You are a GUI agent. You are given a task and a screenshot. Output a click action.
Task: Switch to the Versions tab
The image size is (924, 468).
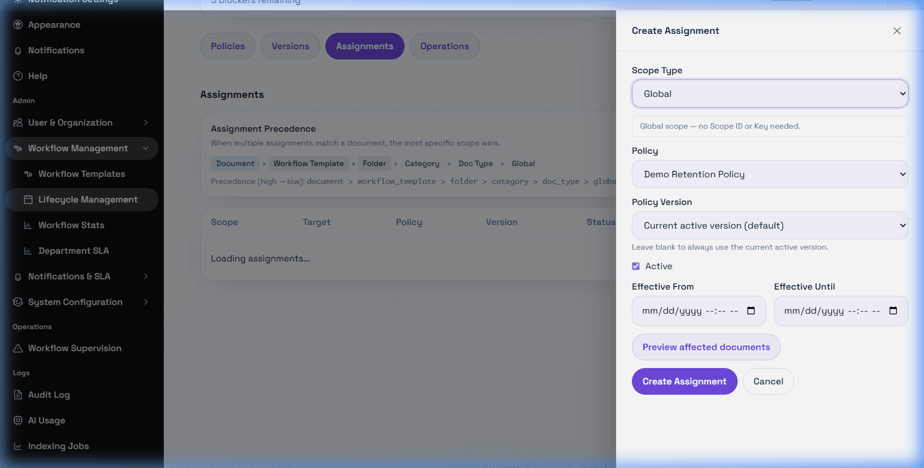coord(291,46)
